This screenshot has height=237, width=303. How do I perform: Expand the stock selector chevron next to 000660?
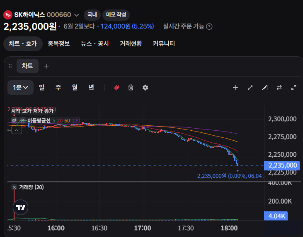pyautogui.click(x=77, y=15)
